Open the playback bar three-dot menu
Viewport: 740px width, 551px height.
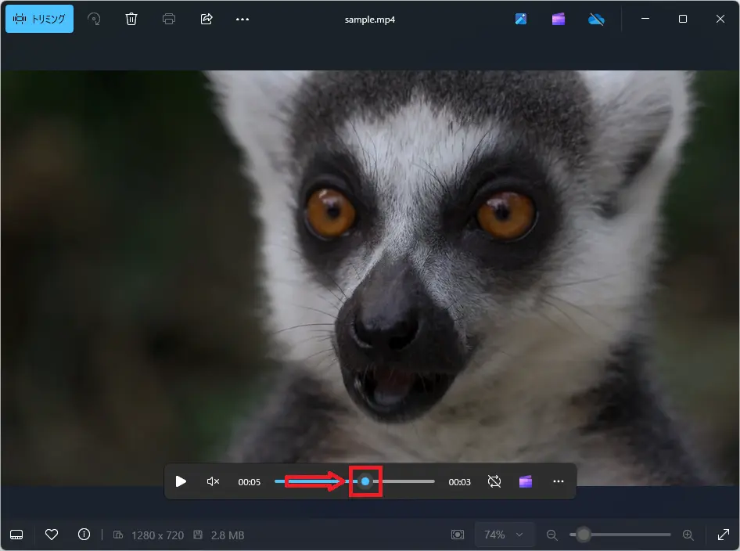coord(559,481)
